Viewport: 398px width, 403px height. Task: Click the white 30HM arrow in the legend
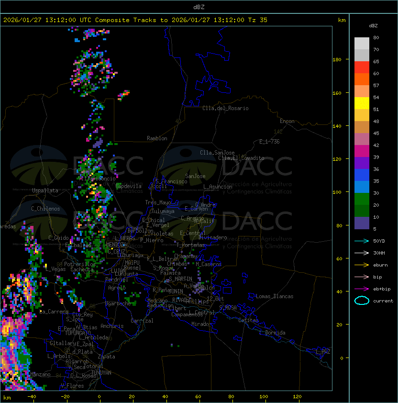click(x=362, y=253)
